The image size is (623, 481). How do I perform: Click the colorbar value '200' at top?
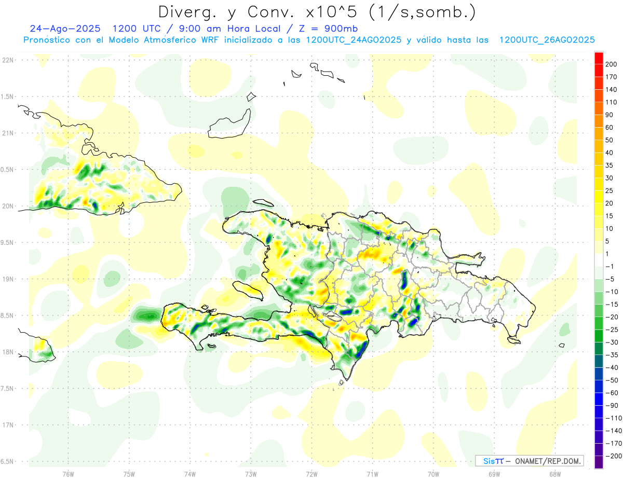611,64
